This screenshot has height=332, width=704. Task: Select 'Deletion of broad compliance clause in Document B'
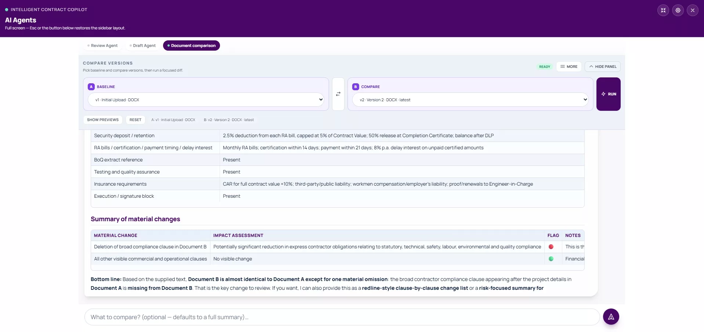150,247
